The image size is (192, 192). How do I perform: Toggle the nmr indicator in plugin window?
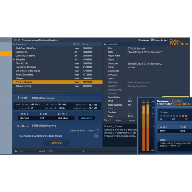161,113
